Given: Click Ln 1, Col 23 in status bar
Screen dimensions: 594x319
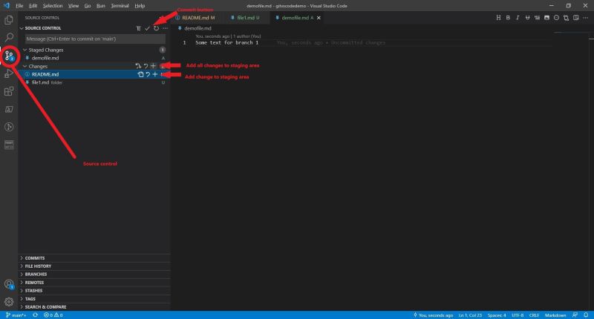Looking at the screenshot, I should point(470,315).
